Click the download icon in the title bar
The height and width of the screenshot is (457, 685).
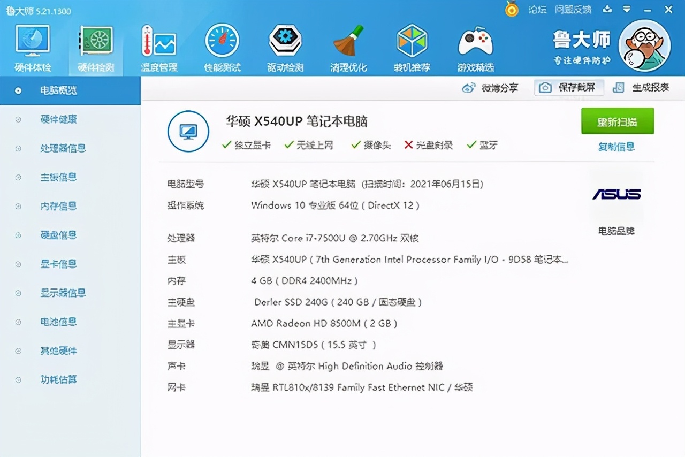tap(607, 9)
